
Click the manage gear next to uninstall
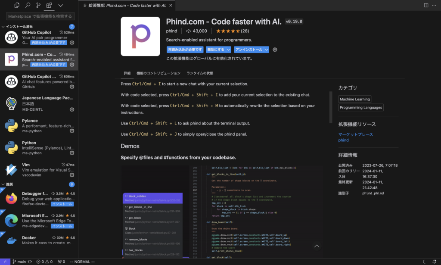275,50
